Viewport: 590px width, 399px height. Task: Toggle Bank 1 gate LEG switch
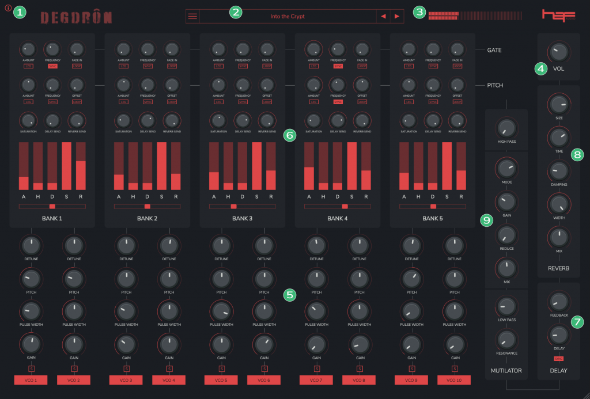click(28, 66)
